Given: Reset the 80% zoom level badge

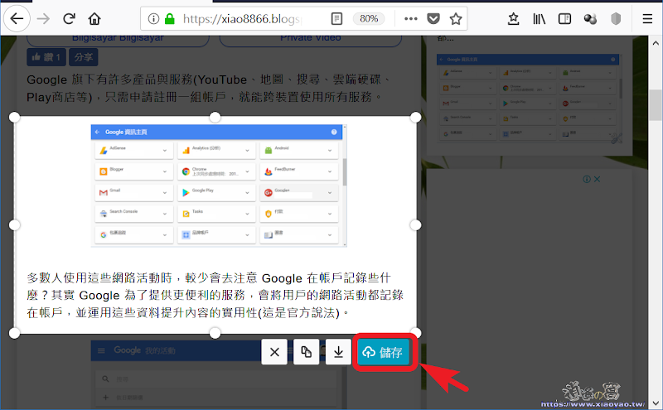Looking at the screenshot, I should [x=369, y=18].
